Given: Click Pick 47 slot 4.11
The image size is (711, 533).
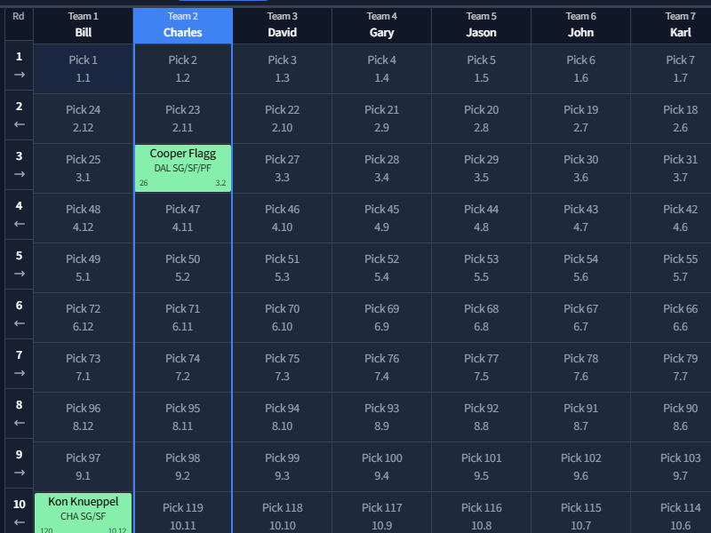Looking at the screenshot, I should 183,218.
